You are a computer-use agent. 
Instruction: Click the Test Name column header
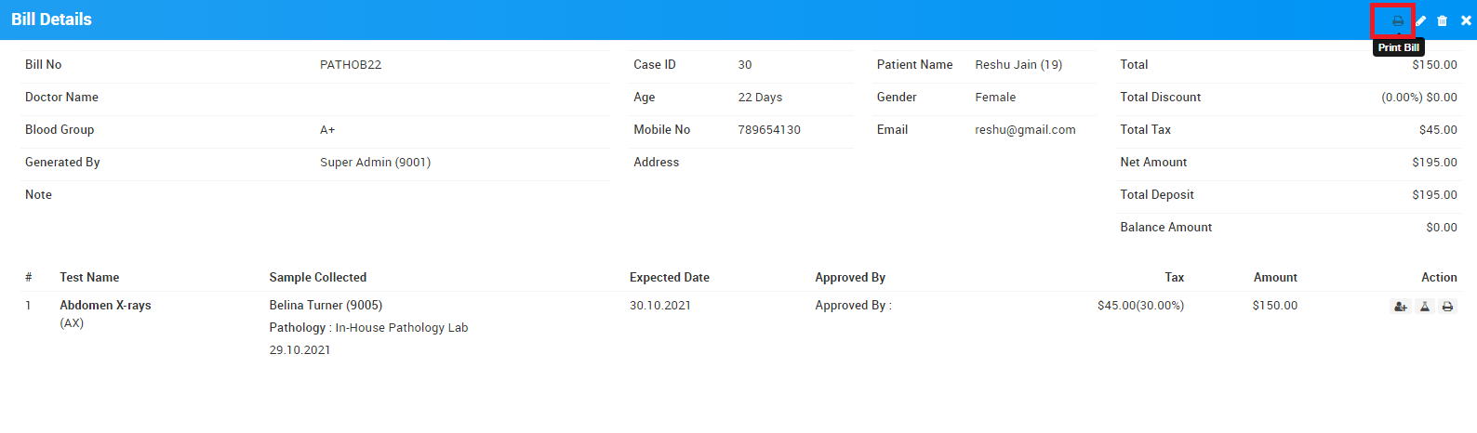[89, 277]
